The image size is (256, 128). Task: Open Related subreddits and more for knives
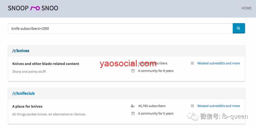tap(218, 63)
